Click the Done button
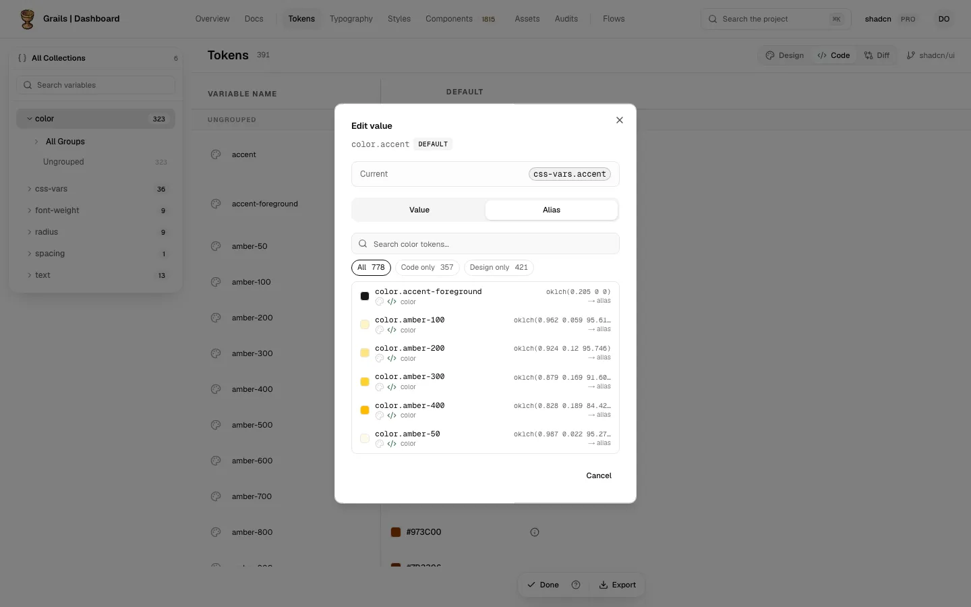Viewport: 971px width, 607px height. (543, 585)
